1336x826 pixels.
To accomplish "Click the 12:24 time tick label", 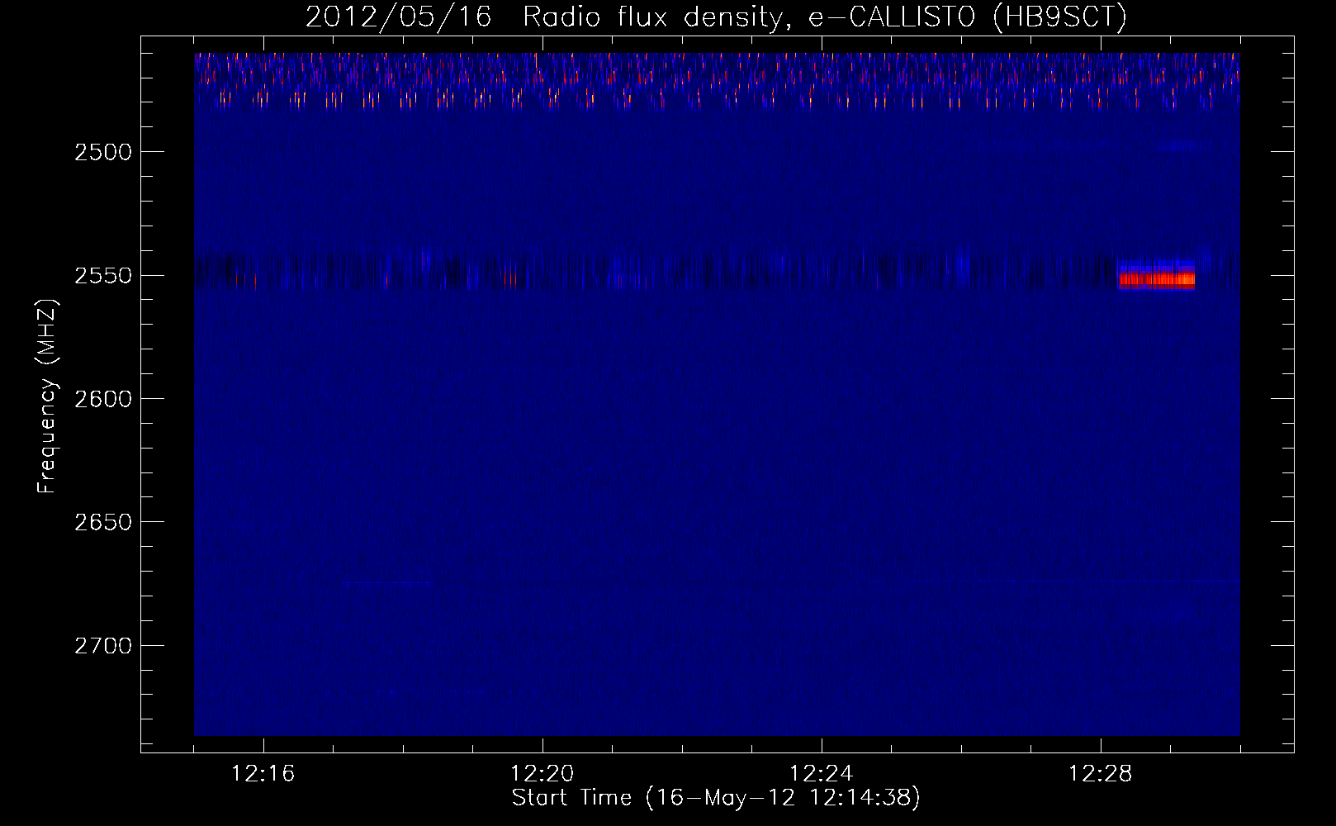I will [x=822, y=774].
